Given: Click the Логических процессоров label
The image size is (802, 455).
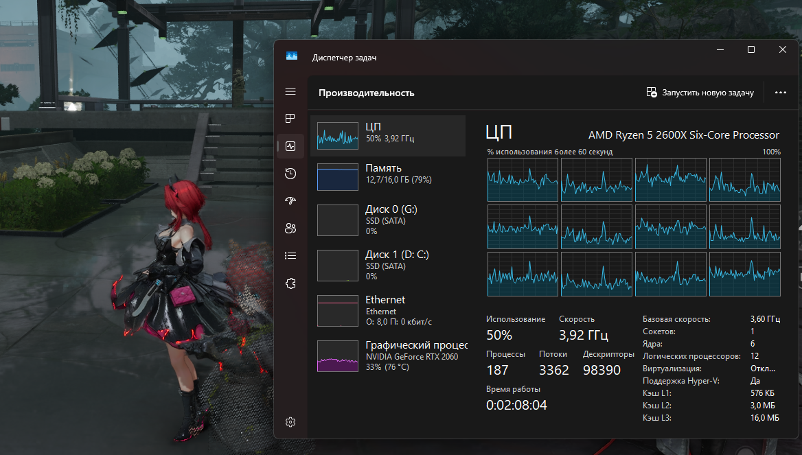Looking at the screenshot, I should tap(691, 356).
